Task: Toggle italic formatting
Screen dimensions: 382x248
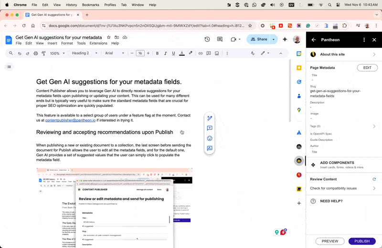Action: coord(165,53)
